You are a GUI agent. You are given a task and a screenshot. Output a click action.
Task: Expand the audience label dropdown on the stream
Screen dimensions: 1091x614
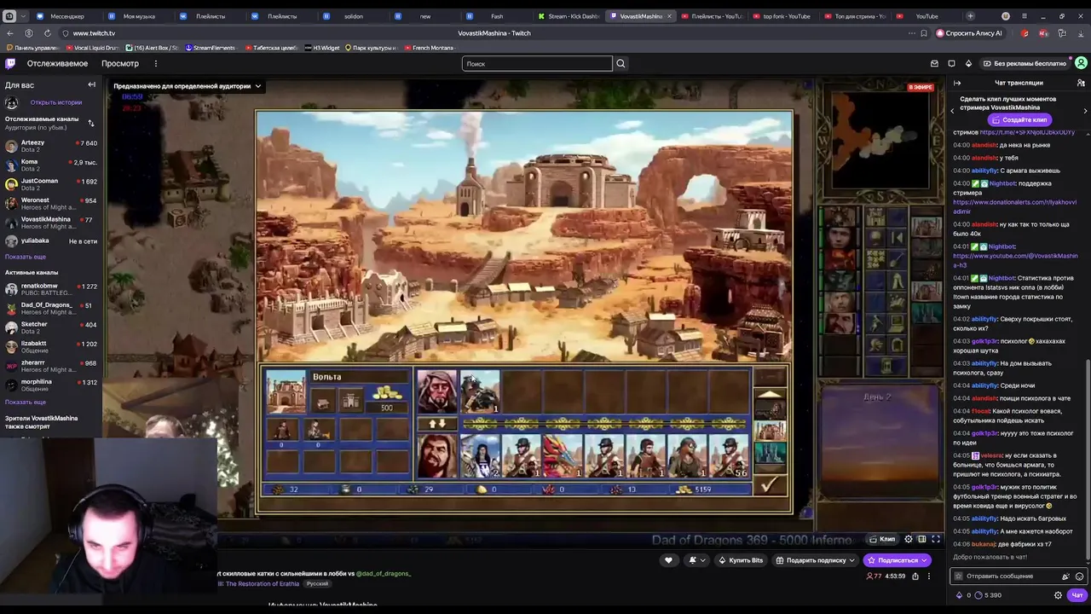pyautogui.click(x=188, y=86)
